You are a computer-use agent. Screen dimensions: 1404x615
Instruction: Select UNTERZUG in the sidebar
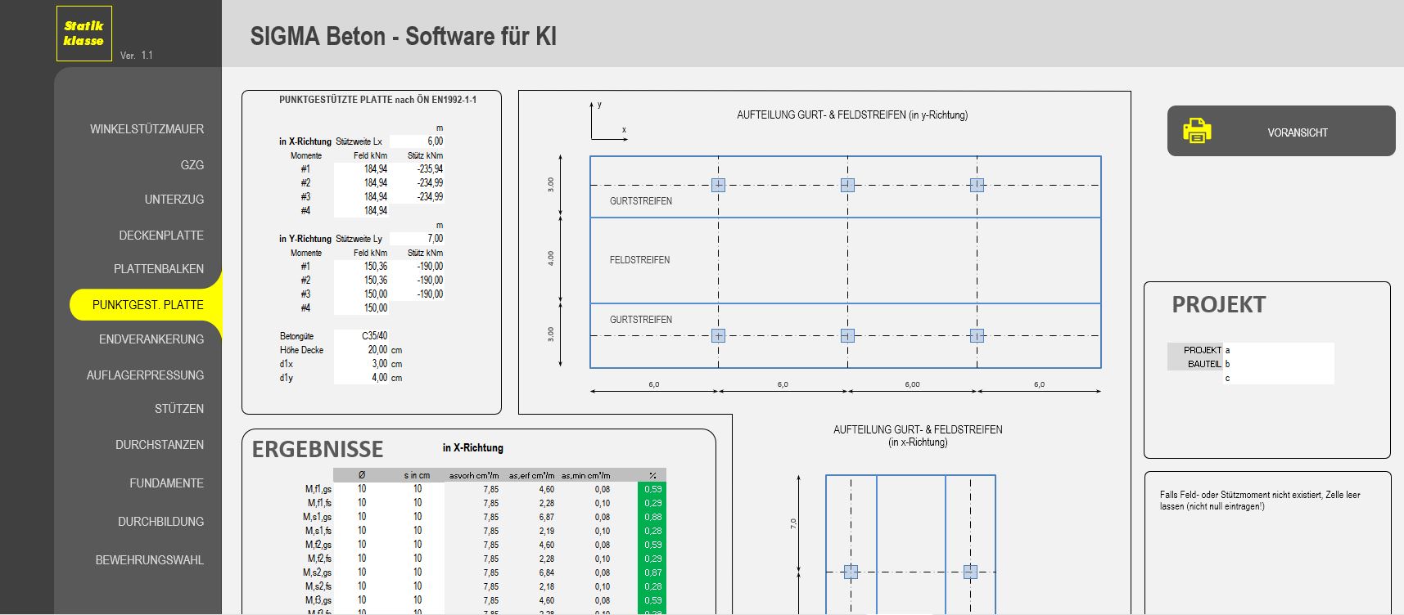click(174, 200)
